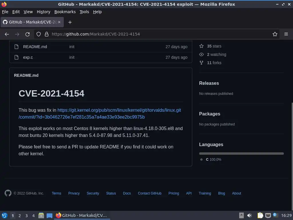Click the eye icon beside 2 watching
Image resolution: width=293 pixels, height=220 pixels.
(201, 54)
